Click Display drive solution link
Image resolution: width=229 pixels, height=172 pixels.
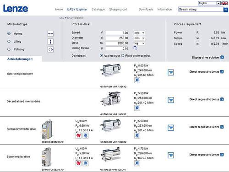[x=206, y=58]
